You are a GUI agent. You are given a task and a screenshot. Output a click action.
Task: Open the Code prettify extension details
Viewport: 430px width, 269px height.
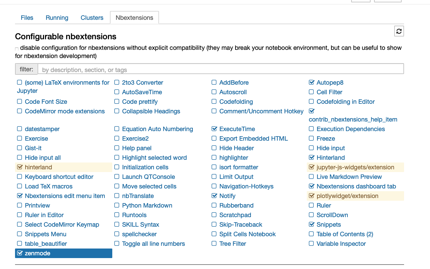[x=140, y=102]
